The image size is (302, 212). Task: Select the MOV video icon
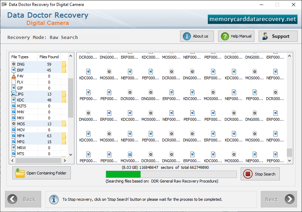click(14, 130)
